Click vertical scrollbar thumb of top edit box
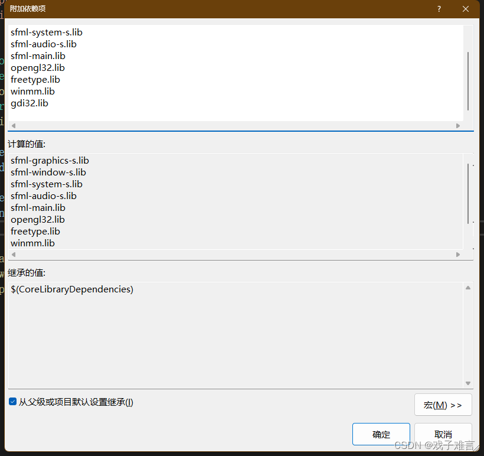 [x=468, y=81]
